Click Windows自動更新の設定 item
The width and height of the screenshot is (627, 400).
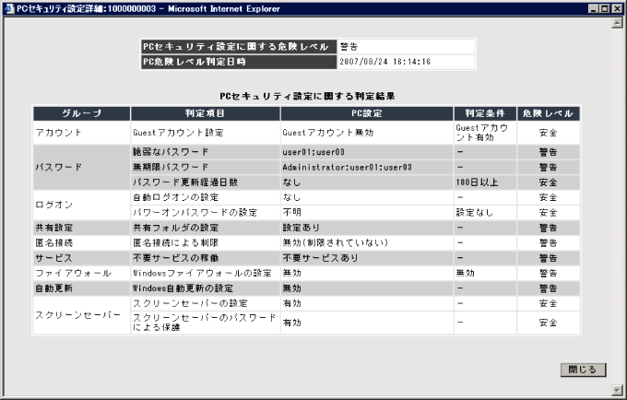183,288
